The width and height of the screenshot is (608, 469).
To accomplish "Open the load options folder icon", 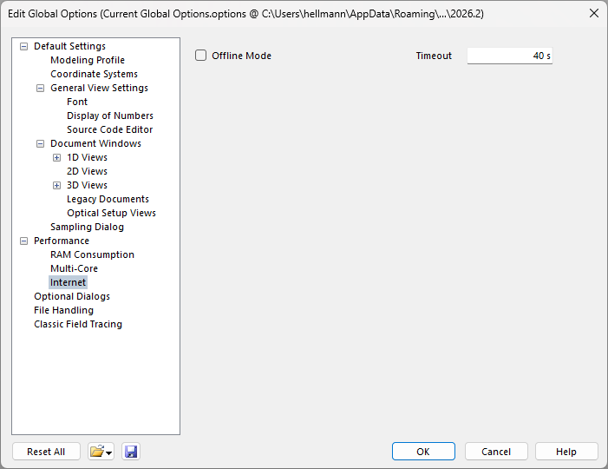I will 97,452.
